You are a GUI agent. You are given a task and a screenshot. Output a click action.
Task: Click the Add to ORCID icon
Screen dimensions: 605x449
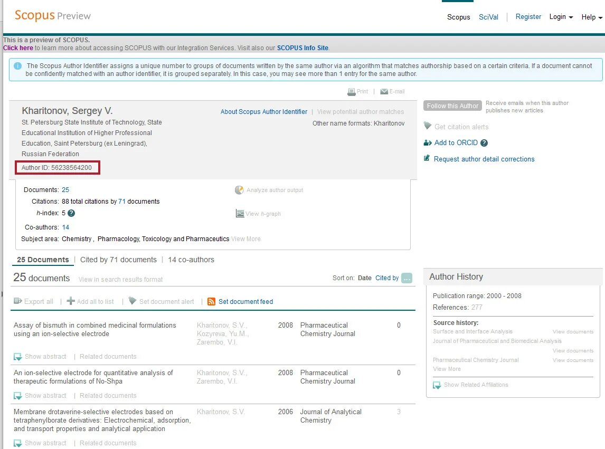tap(428, 143)
